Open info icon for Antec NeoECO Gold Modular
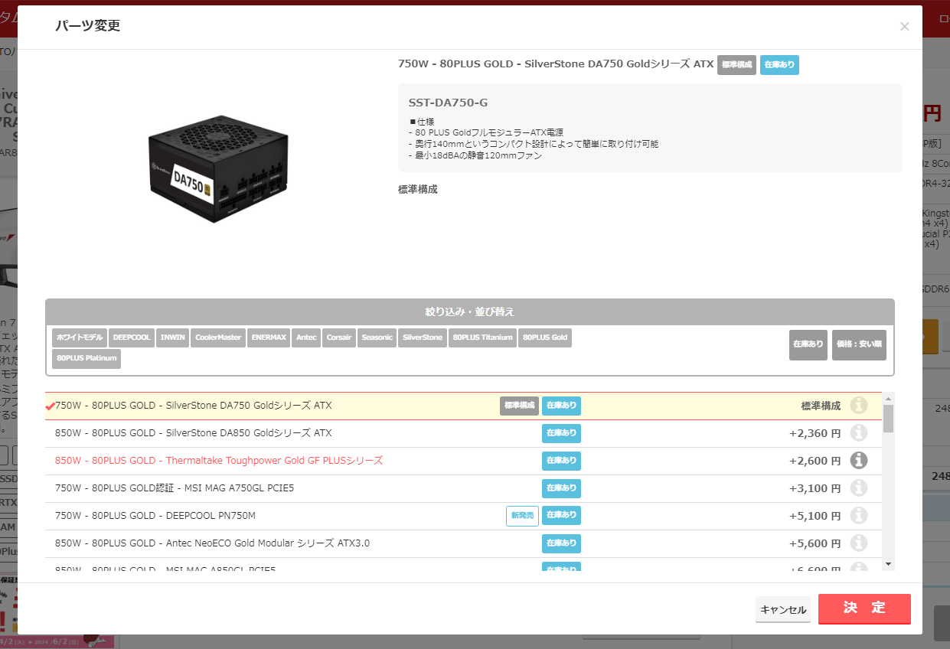Screen dimensions: 950x649 pos(858,543)
